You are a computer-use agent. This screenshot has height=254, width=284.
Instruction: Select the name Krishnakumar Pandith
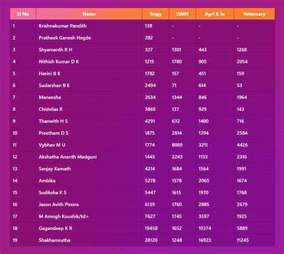click(62, 26)
